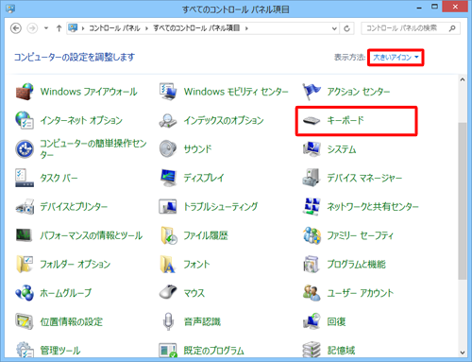Expand chevron after すべてのコントロール パネル項目 breadcrumb
The width and height of the screenshot is (472, 362).
[x=246, y=28]
